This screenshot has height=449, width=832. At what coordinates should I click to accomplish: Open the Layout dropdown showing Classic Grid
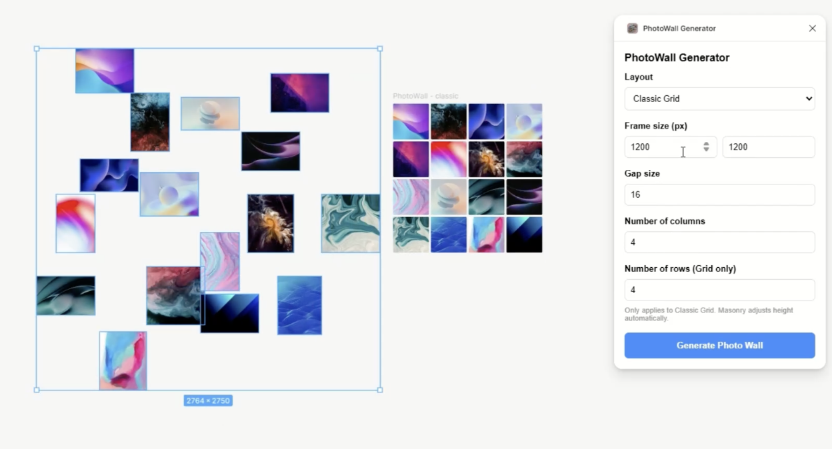pyautogui.click(x=719, y=99)
